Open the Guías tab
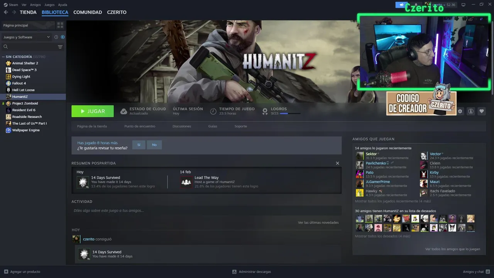 [x=213, y=126]
